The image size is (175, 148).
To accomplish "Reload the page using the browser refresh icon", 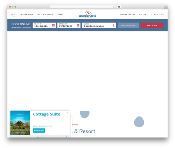I will (x=114, y=7).
